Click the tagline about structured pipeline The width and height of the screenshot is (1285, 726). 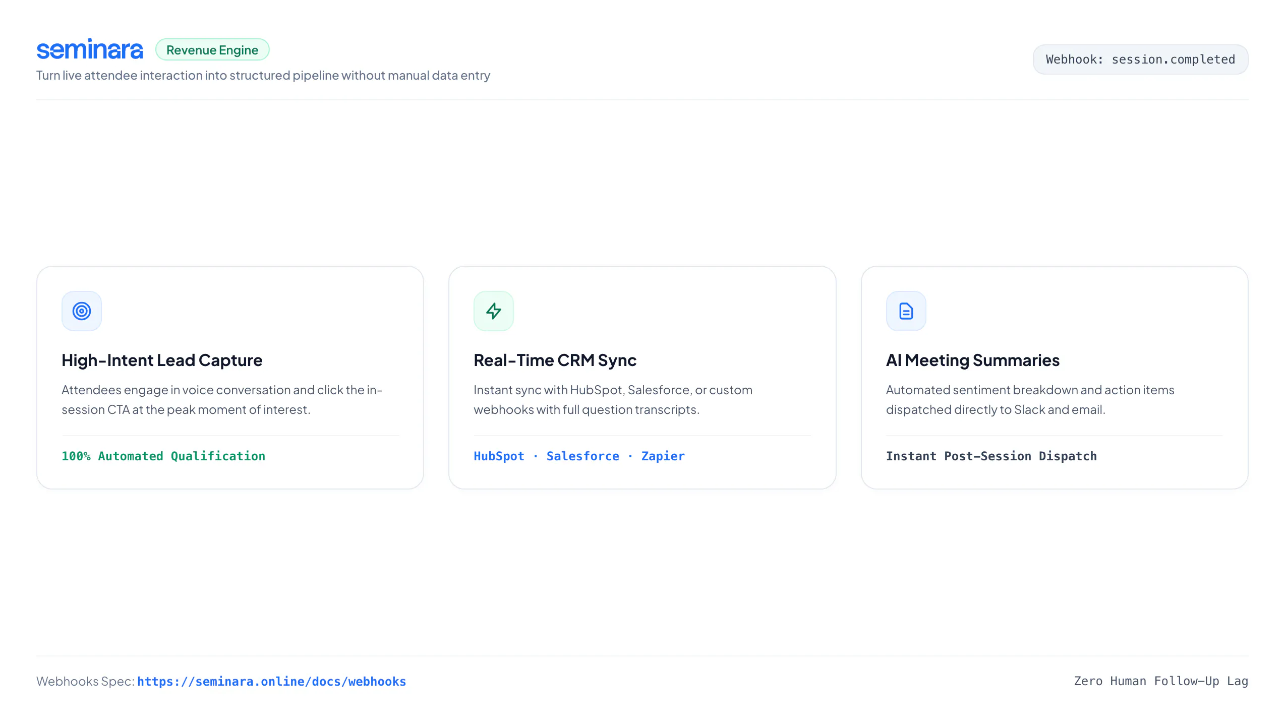click(x=263, y=75)
